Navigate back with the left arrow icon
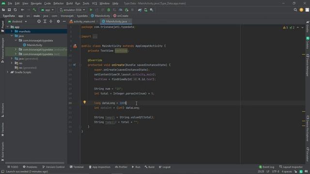310x174 pixels. (23, 10)
